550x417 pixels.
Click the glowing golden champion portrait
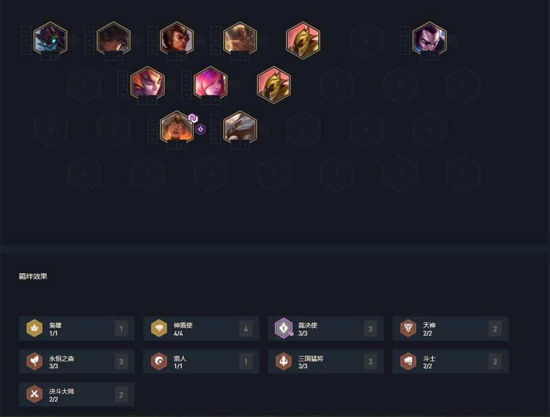click(x=240, y=39)
